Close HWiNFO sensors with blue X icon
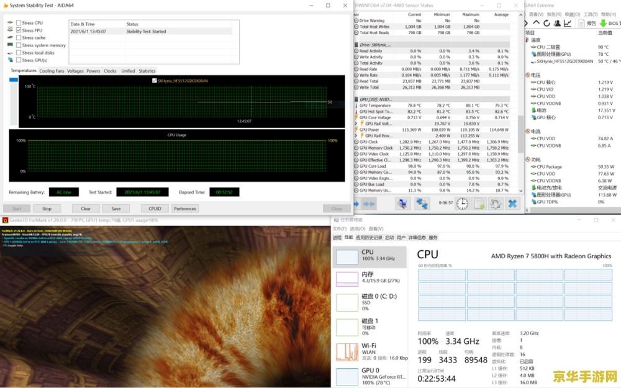The height and width of the screenshot is (388, 621). point(512,204)
